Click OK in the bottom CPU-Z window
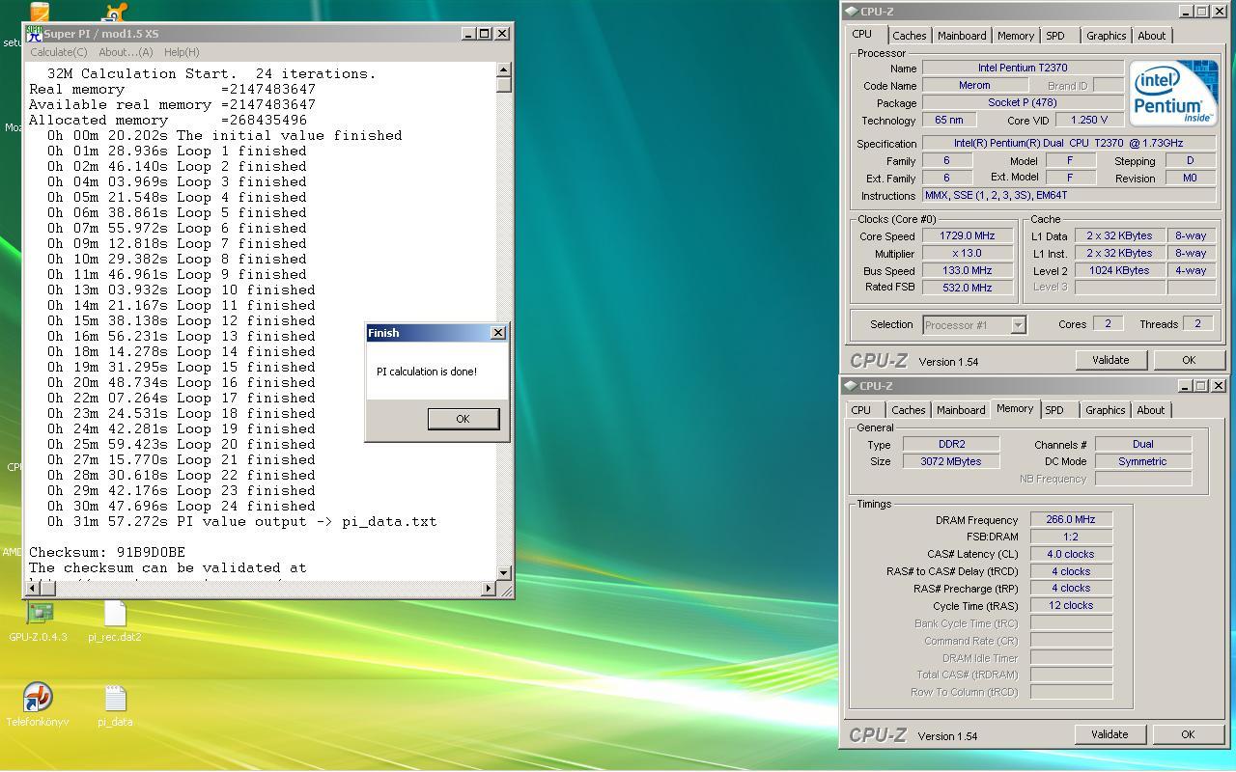Viewport: 1236px width, 772px height. point(1188,734)
